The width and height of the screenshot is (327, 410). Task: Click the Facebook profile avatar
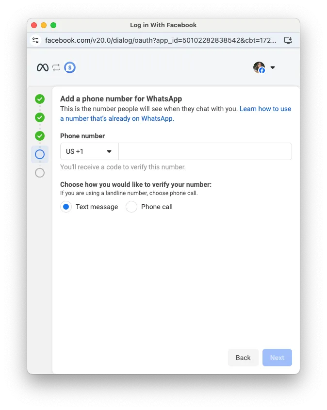(259, 67)
